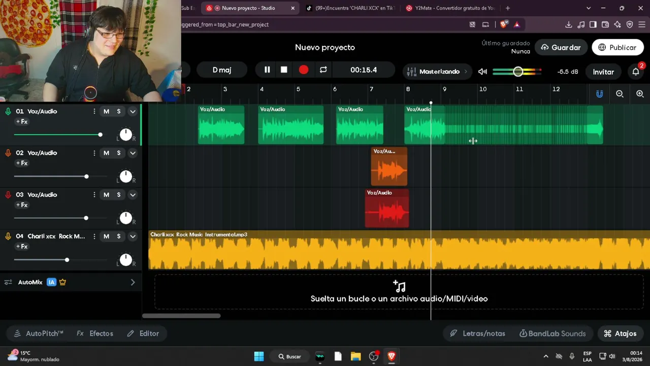Screen dimensions: 650x366
Task: Solo track 03 Voz/Audio
Action: (119, 195)
